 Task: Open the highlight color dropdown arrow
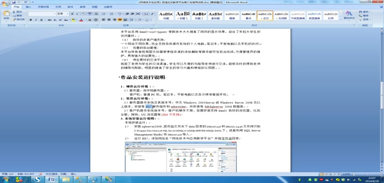(77, 20)
